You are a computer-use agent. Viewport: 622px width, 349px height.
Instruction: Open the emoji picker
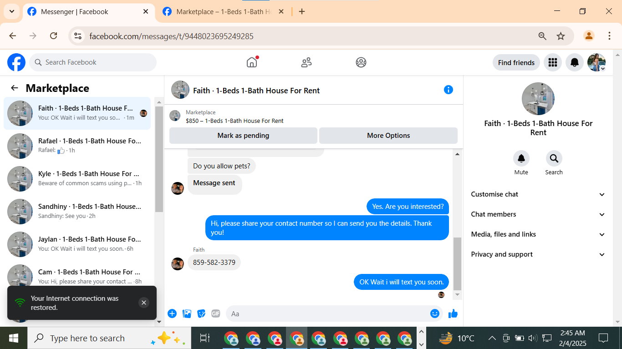tap(435, 314)
